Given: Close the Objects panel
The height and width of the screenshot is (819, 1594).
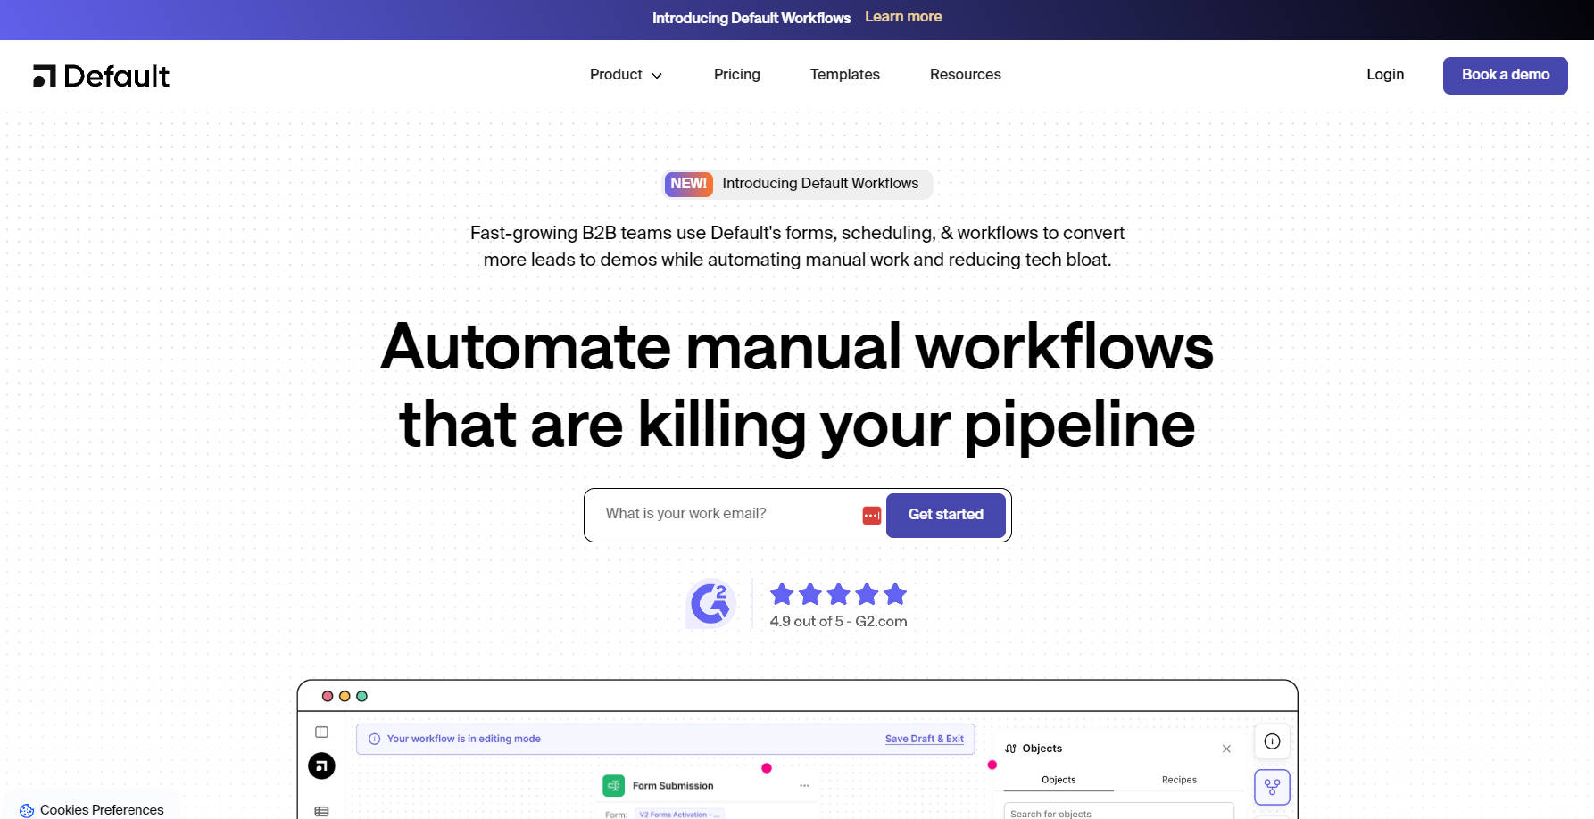Looking at the screenshot, I should click(1226, 749).
